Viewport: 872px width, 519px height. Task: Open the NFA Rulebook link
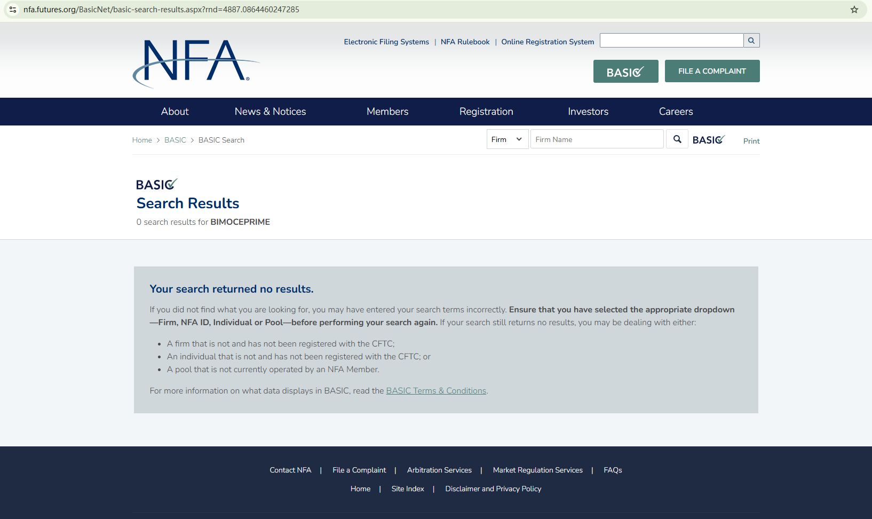click(465, 42)
